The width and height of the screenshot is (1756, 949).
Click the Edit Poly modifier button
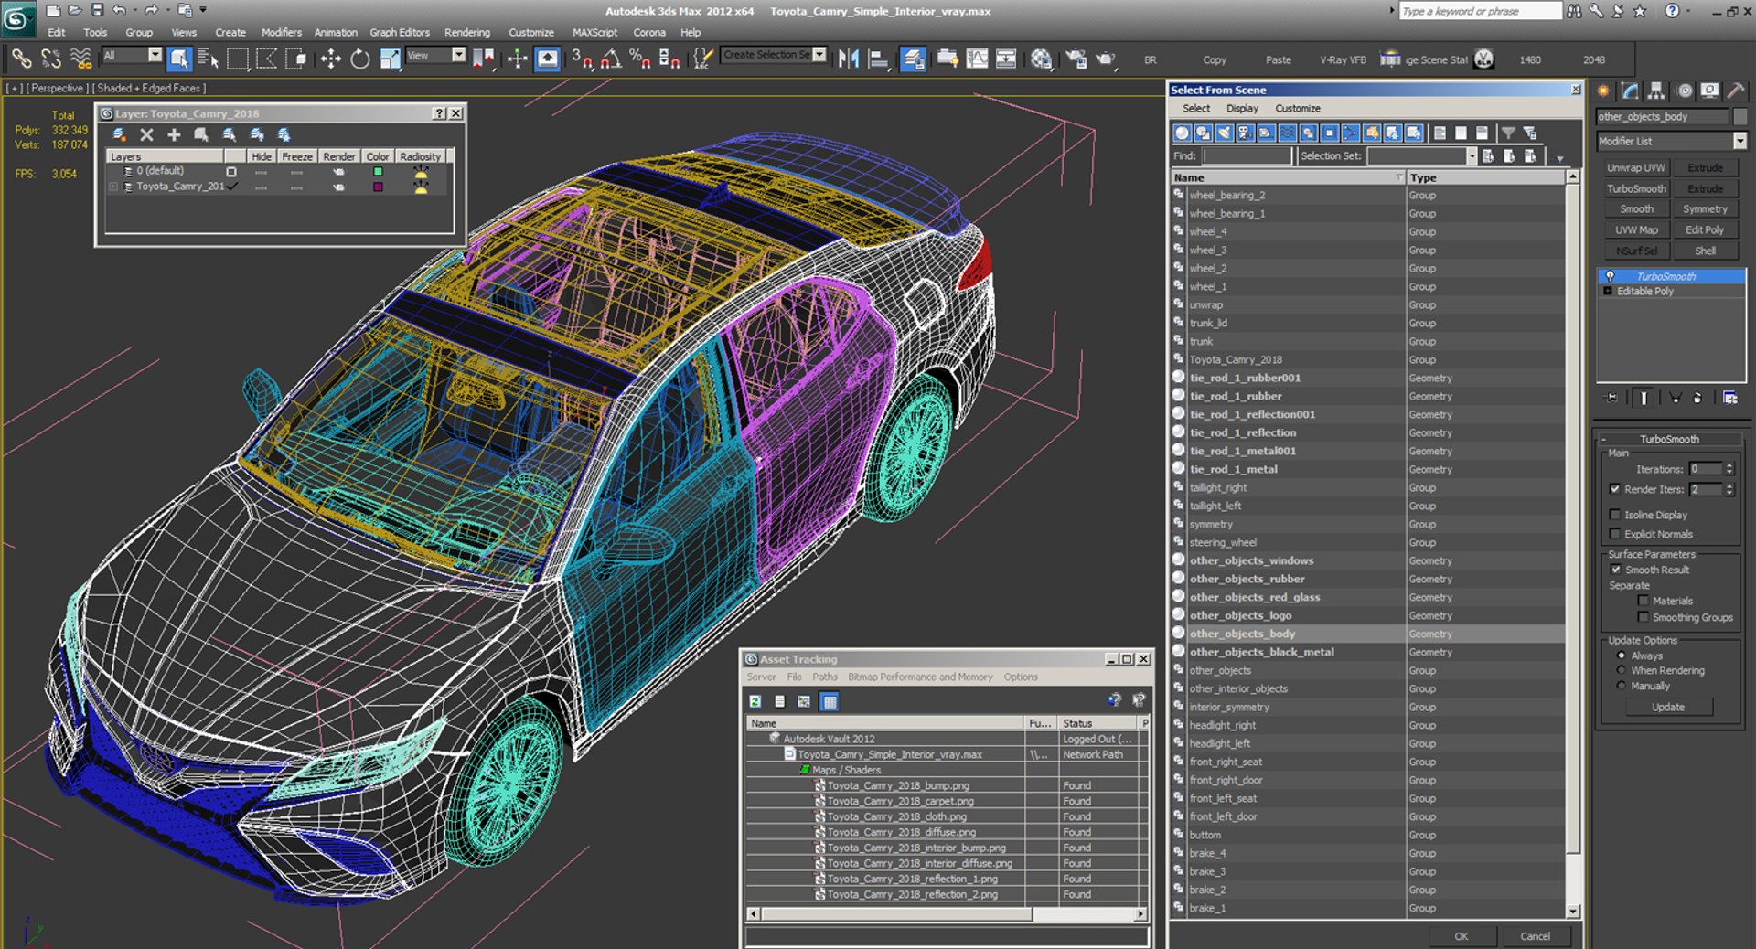tap(1705, 230)
